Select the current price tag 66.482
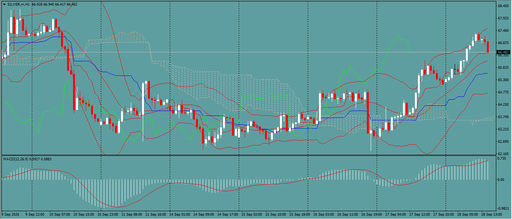Viewport: 512px width, 219px height. pos(503,52)
